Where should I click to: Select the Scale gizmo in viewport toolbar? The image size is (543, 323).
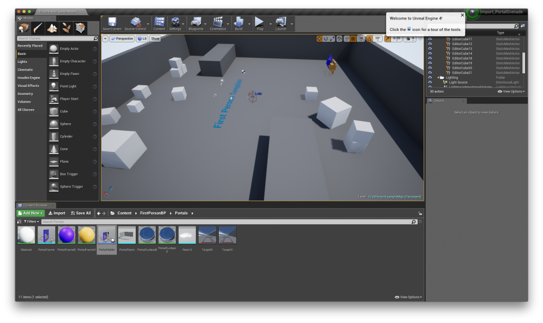332,39
